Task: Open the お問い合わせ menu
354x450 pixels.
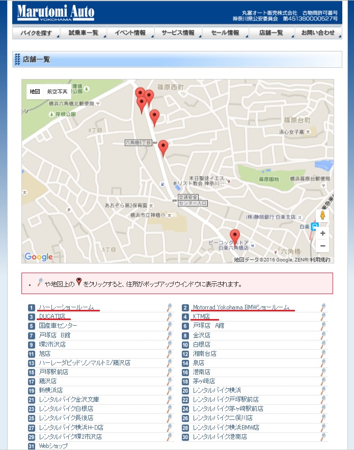Action: pos(318,33)
